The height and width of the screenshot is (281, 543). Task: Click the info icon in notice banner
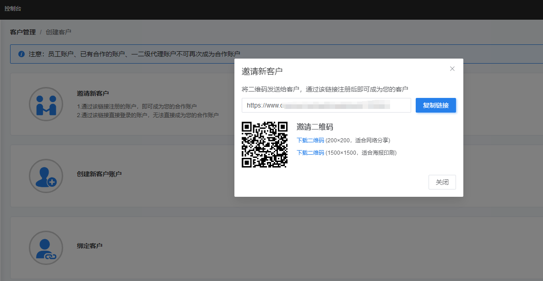point(22,54)
